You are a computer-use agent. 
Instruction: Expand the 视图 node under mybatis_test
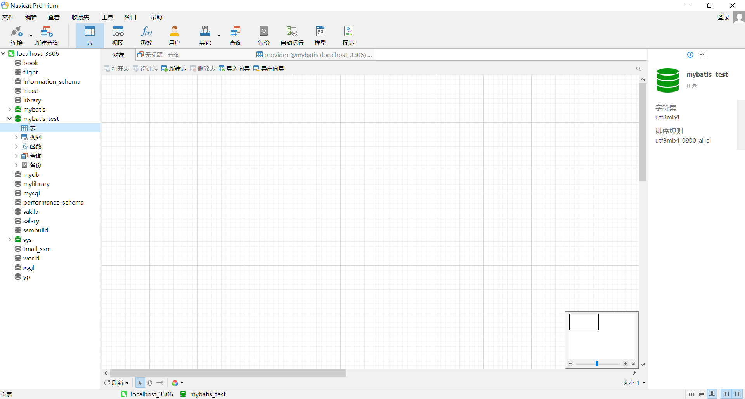click(16, 137)
